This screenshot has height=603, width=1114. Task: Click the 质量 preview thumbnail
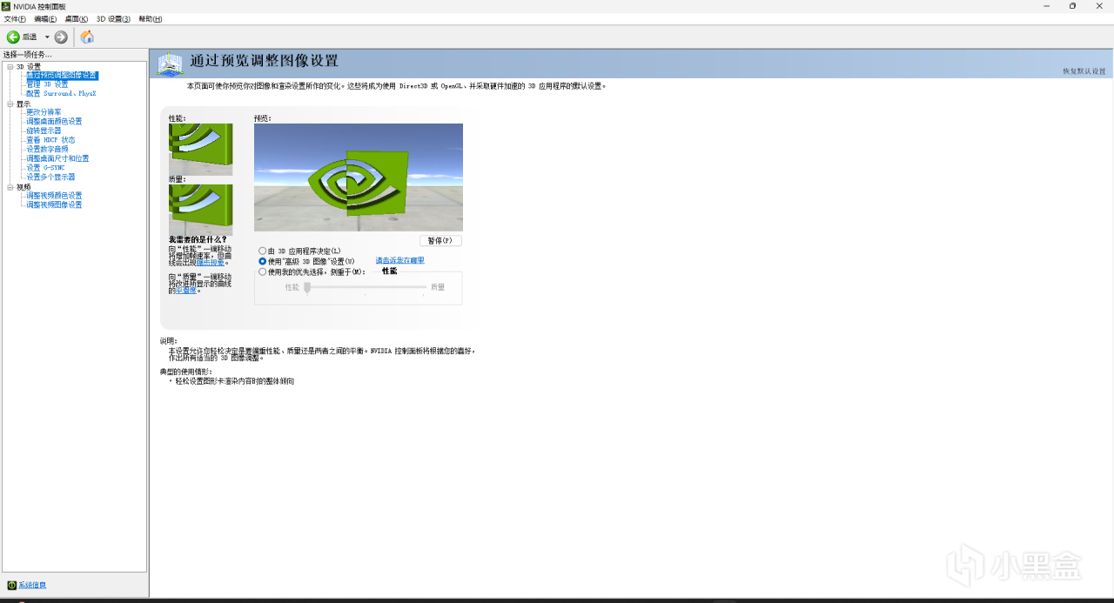[x=201, y=210]
